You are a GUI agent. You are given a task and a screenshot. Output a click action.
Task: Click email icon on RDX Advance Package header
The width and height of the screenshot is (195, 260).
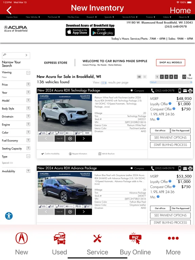click(x=185, y=168)
